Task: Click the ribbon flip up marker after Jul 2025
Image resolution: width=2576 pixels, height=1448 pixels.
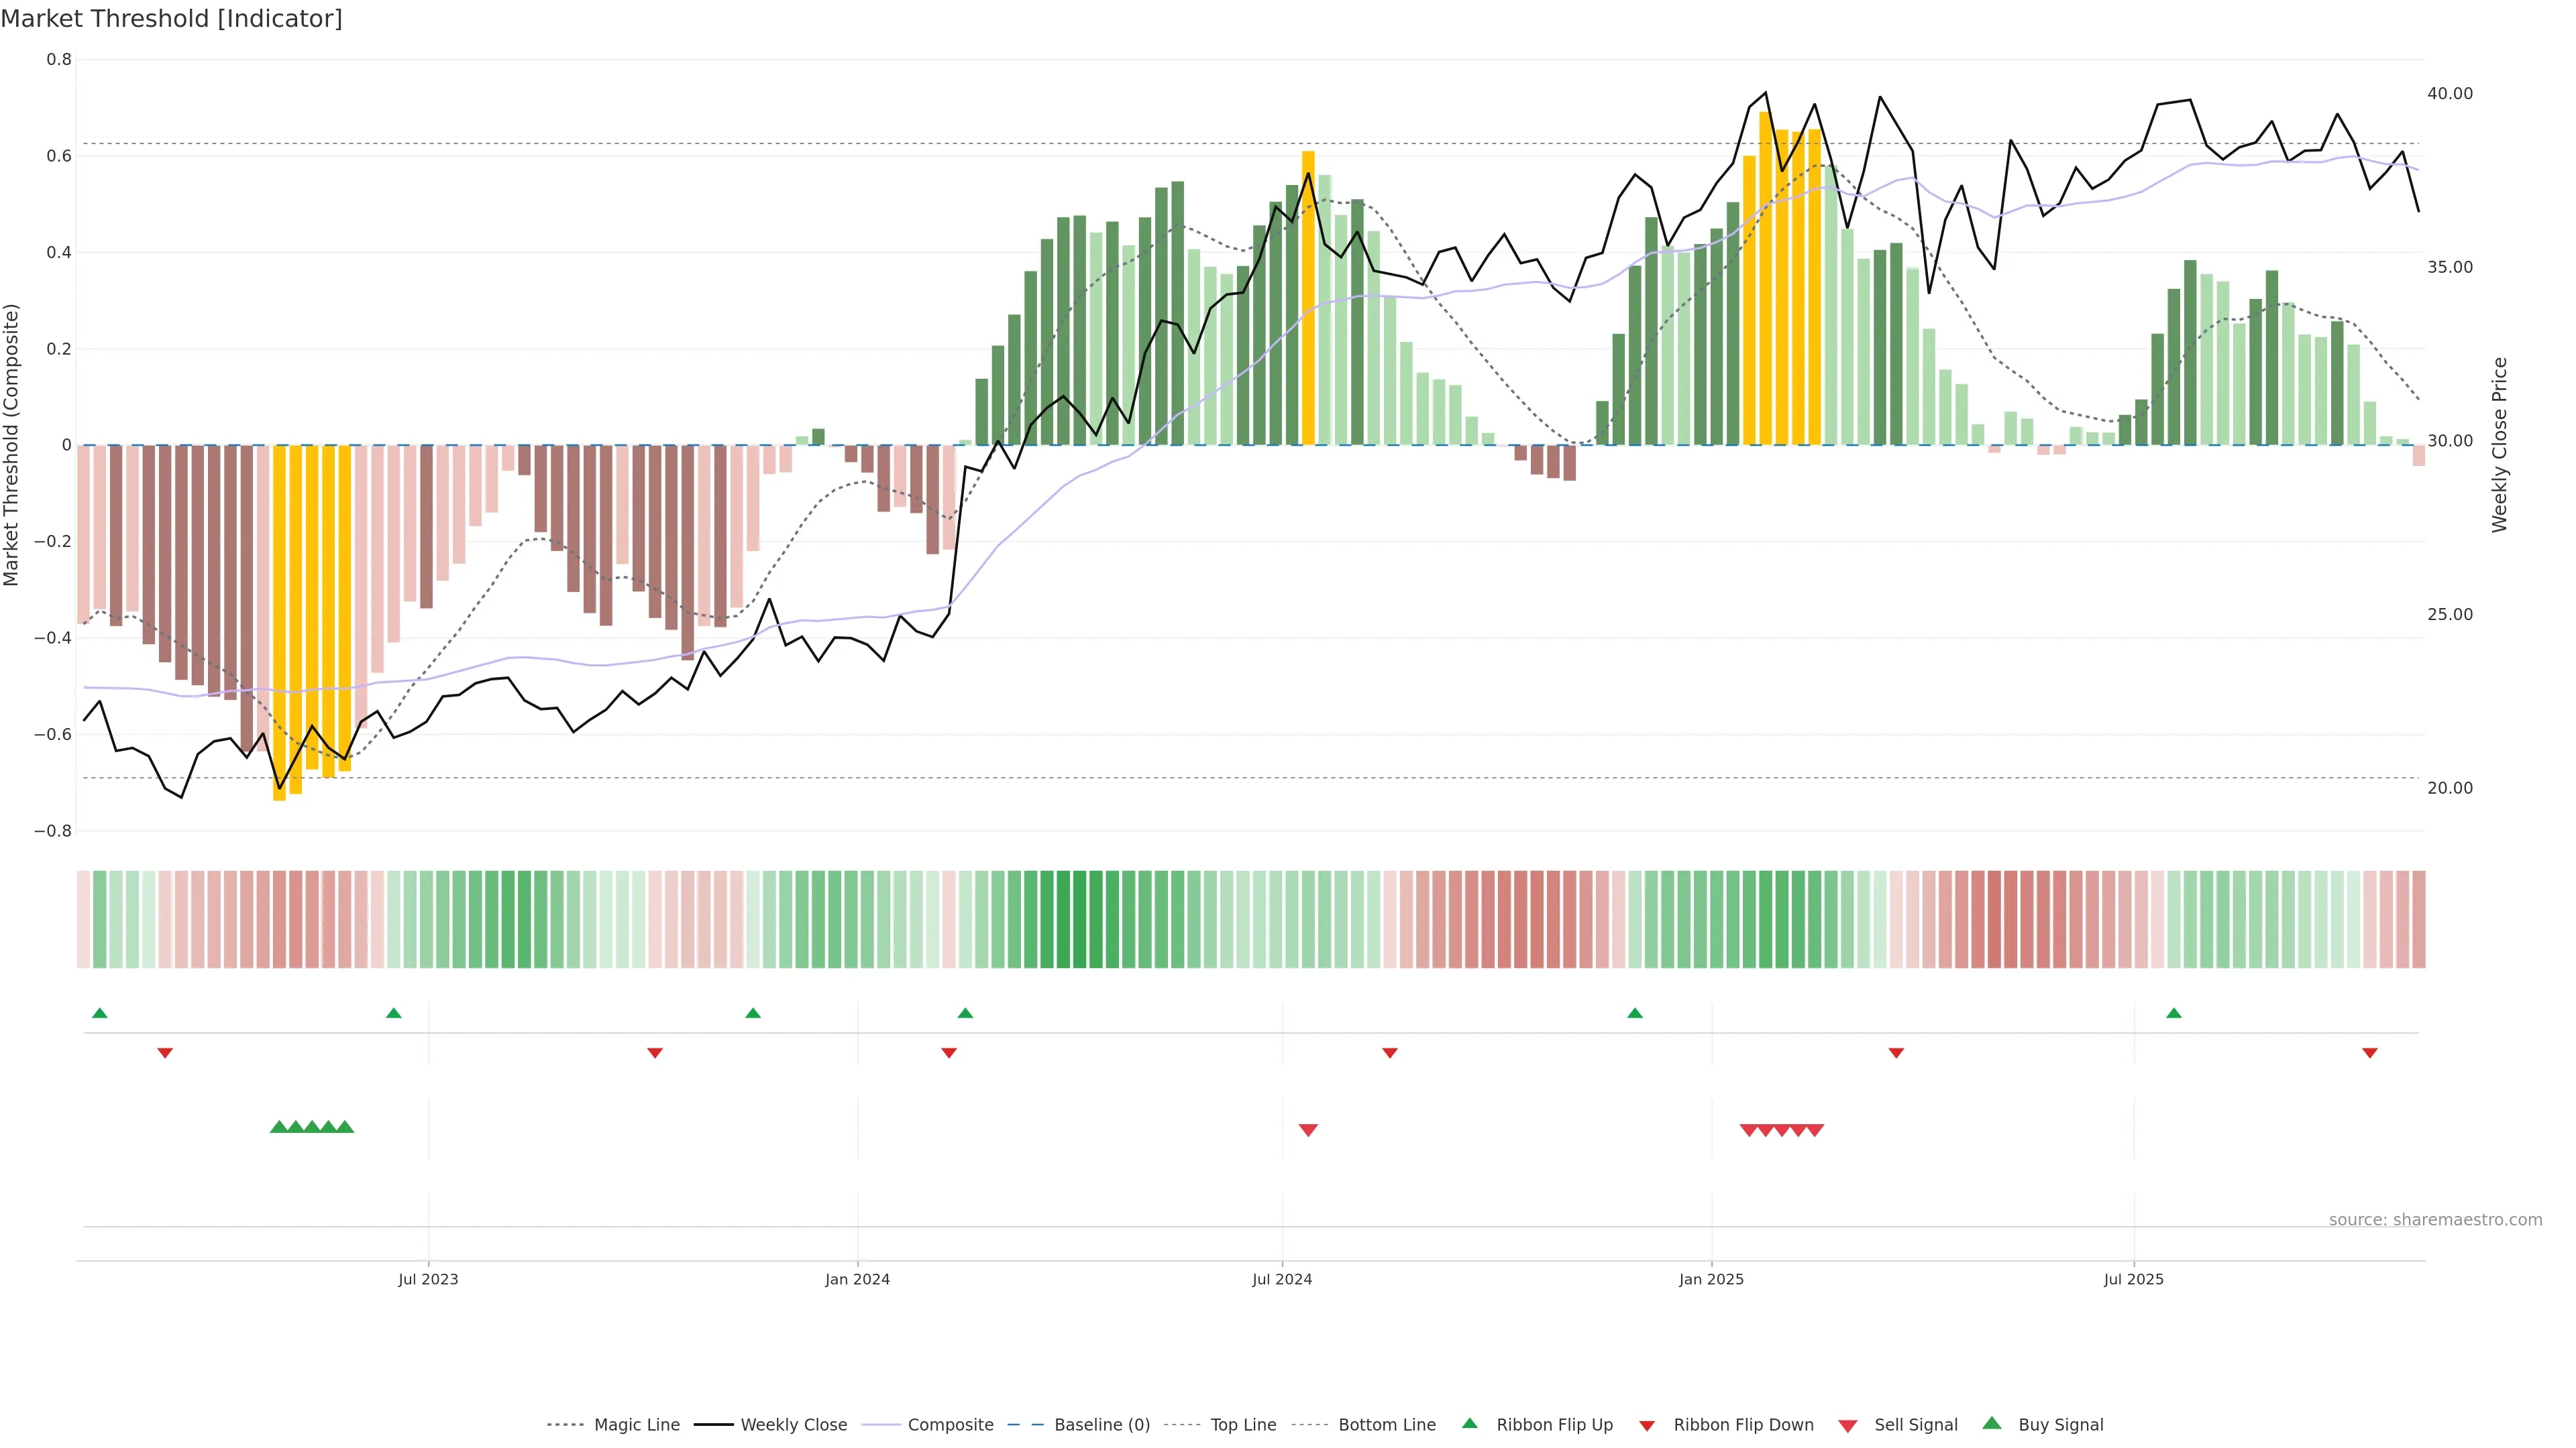Action: tap(2173, 1014)
